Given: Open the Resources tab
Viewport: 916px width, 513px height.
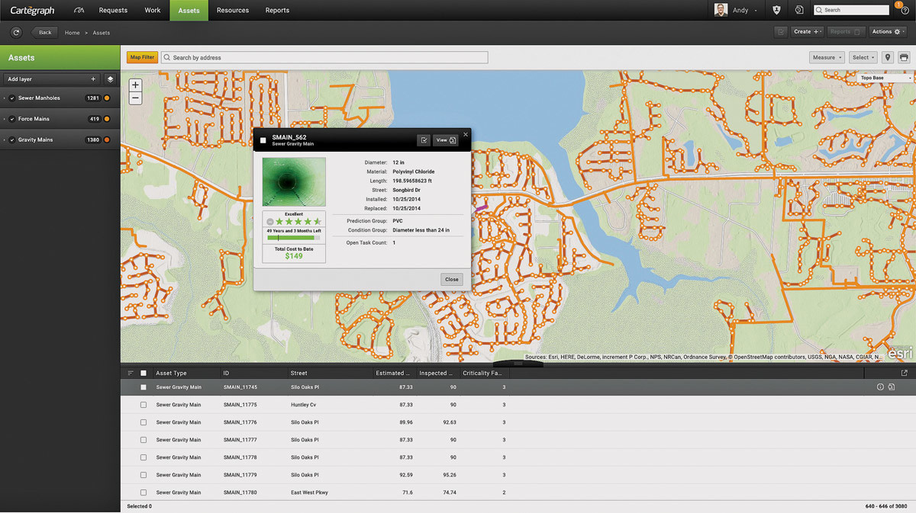Looking at the screenshot, I should pyautogui.click(x=233, y=11).
